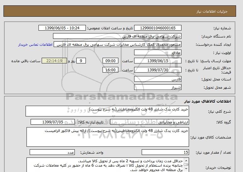Click scroll-down arrow in buyer notes box
The image size is (243, 172).
tap(186, 169)
